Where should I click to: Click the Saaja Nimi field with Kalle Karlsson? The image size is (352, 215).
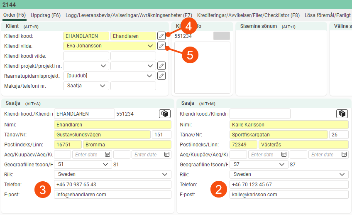pyautogui.click(x=288, y=124)
